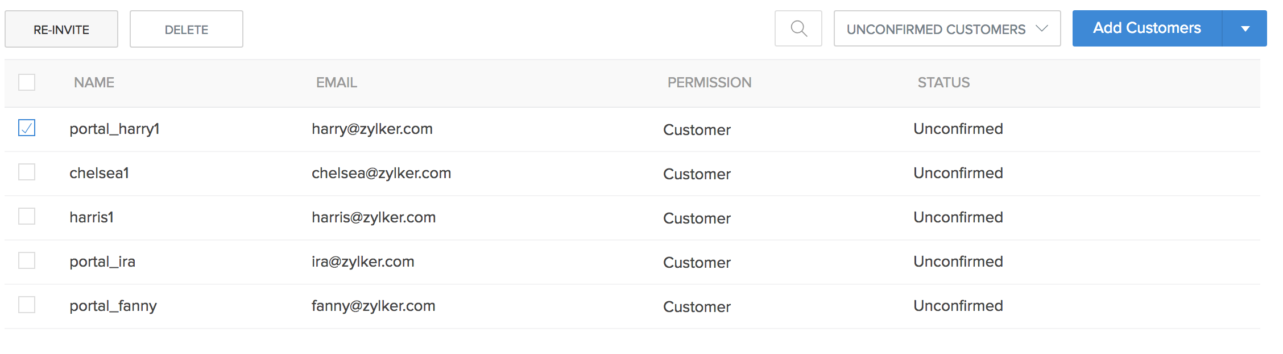
Task: Tick the harris1 row checkbox
Action: pos(27,216)
